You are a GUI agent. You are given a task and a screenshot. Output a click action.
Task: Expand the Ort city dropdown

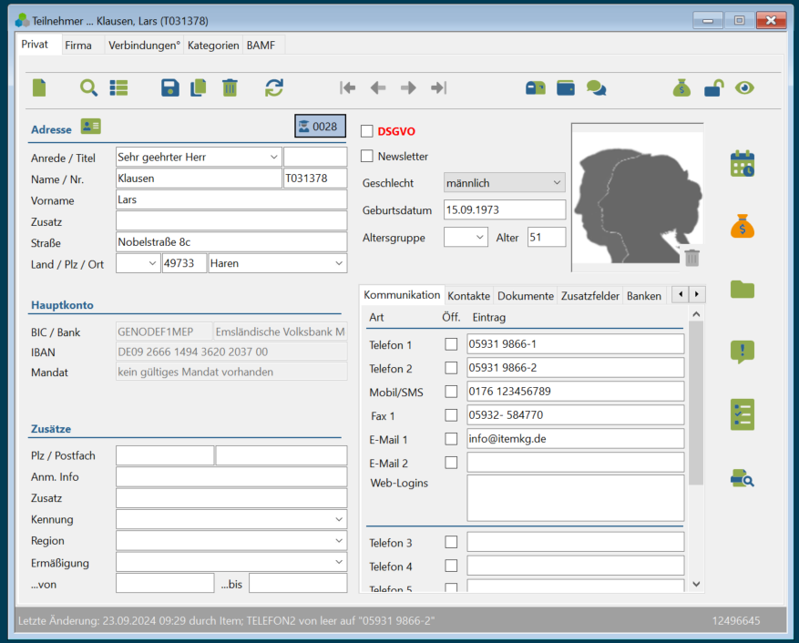click(339, 263)
